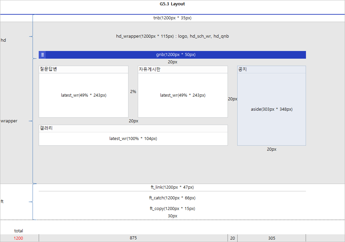
Task: Click the 875 width cell
Action: pos(133,238)
